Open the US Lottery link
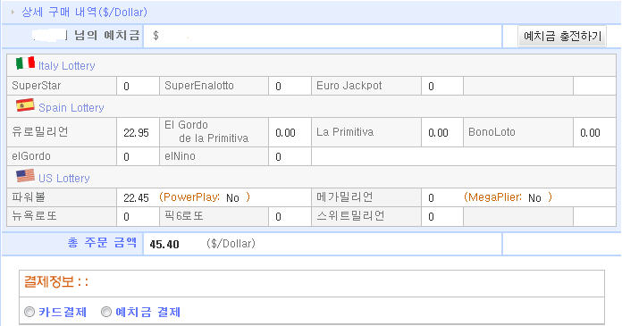Viewport: 622px width, 326px height. (63, 178)
